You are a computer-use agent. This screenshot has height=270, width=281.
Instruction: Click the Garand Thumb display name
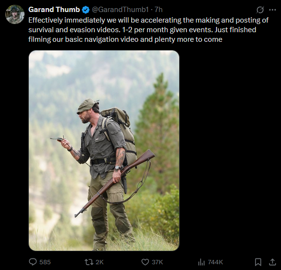point(54,10)
